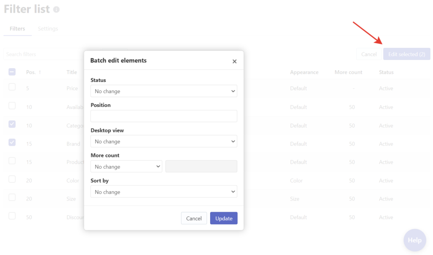Toggle the select-all checkbox in the table header
433x255 pixels.
[12, 72]
